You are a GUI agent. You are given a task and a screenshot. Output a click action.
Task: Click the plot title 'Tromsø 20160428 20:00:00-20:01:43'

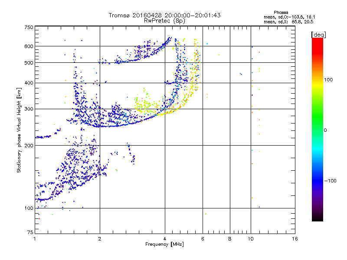coord(165,15)
